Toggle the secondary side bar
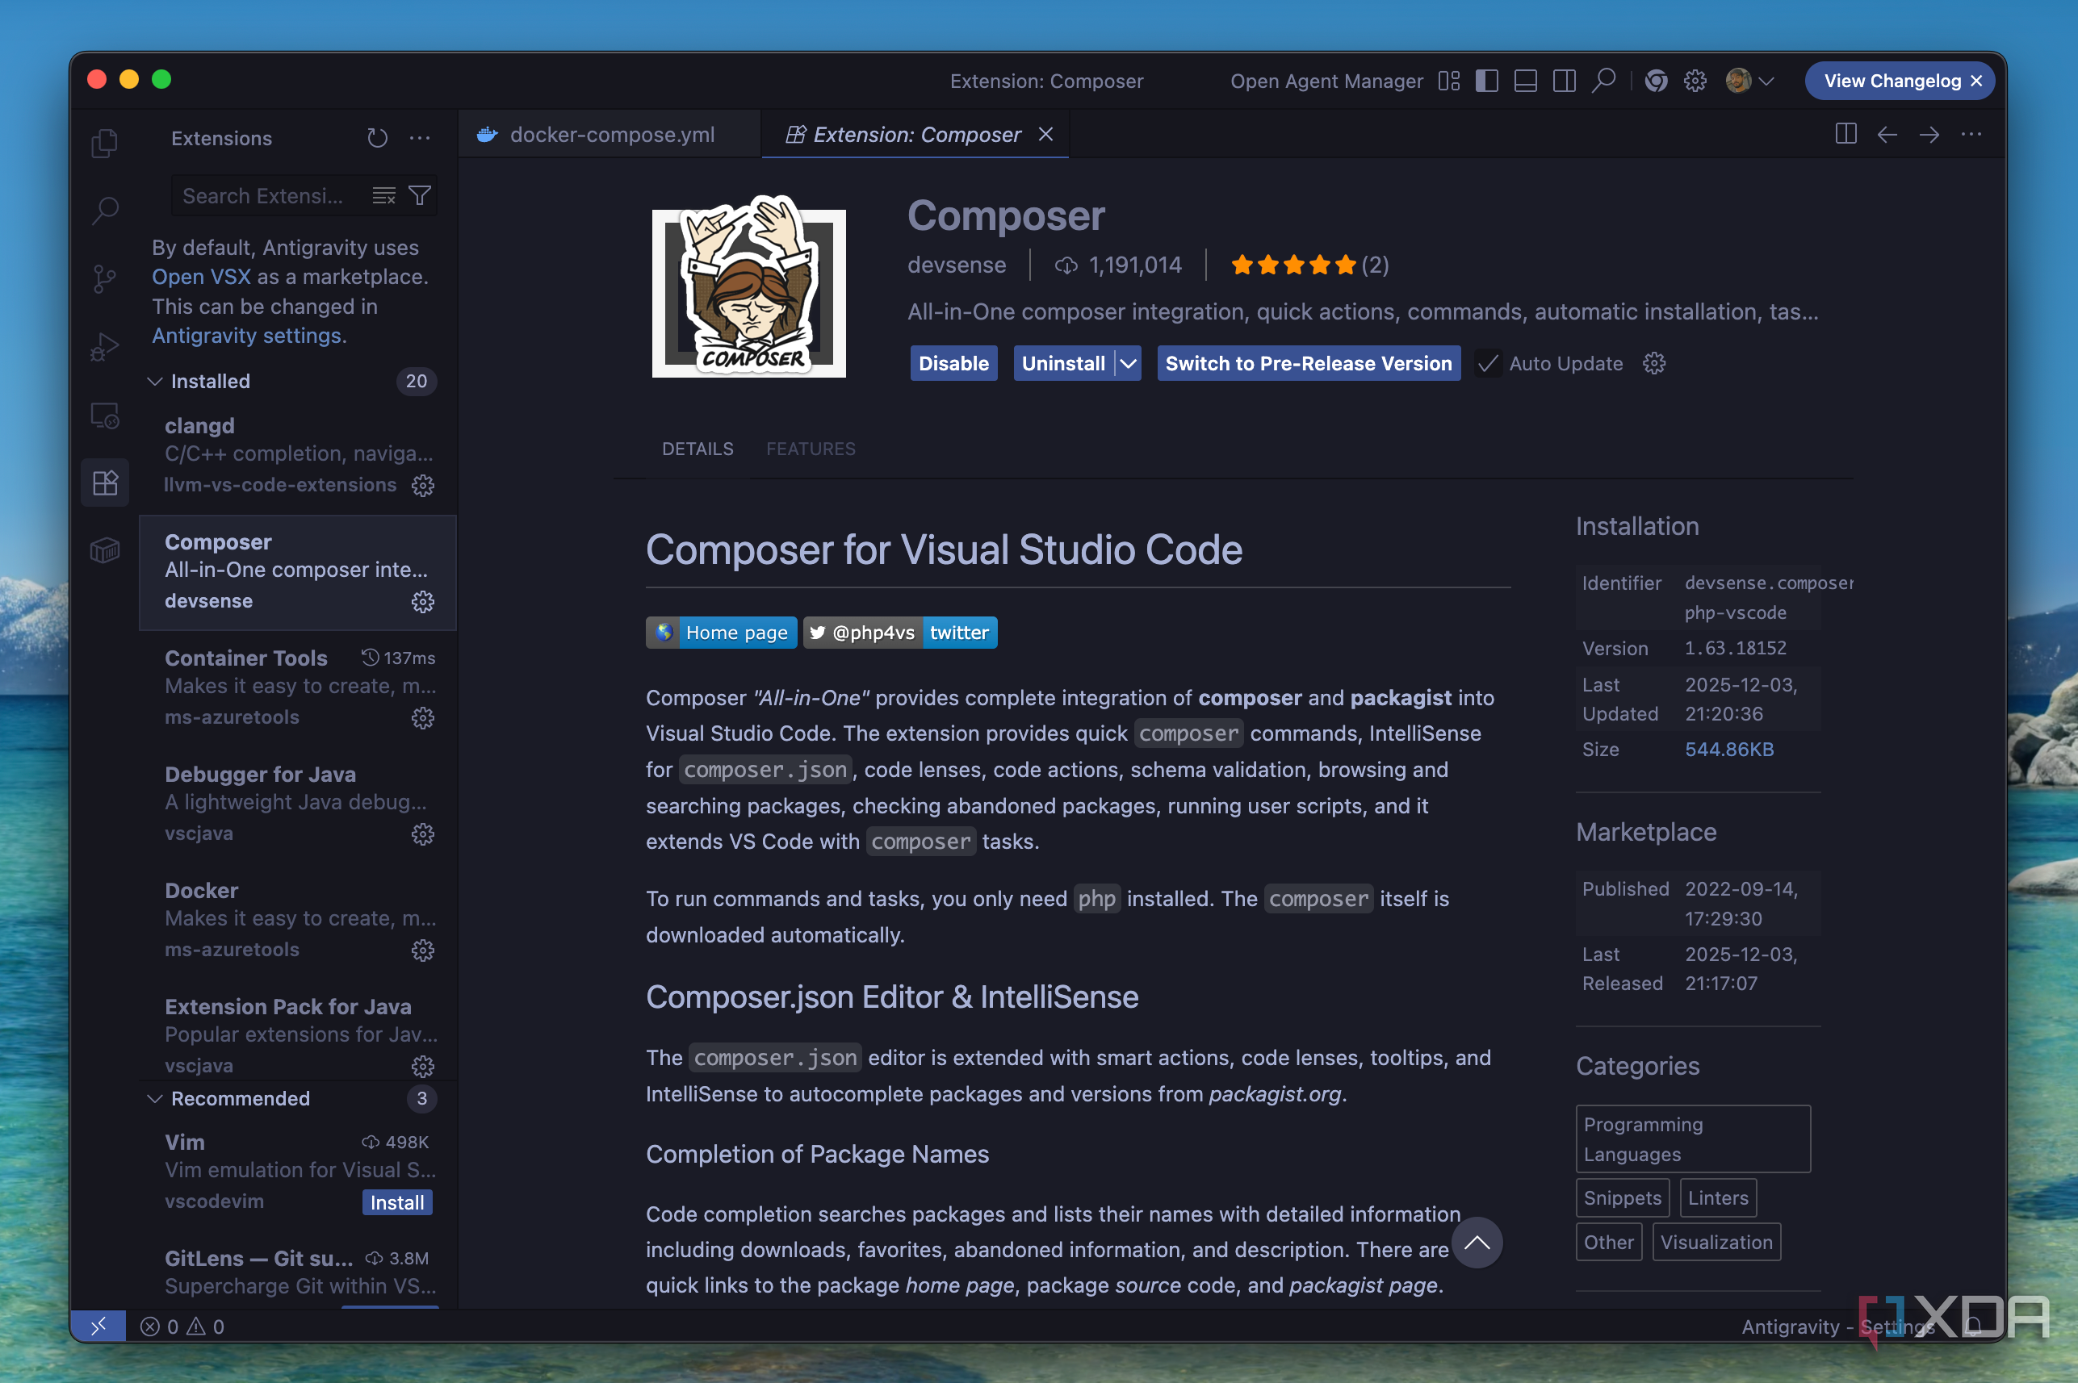 (x=1565, y=81)
